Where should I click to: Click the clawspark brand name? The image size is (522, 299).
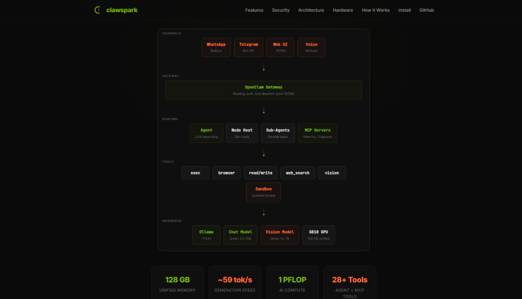(x=122, y=10)
